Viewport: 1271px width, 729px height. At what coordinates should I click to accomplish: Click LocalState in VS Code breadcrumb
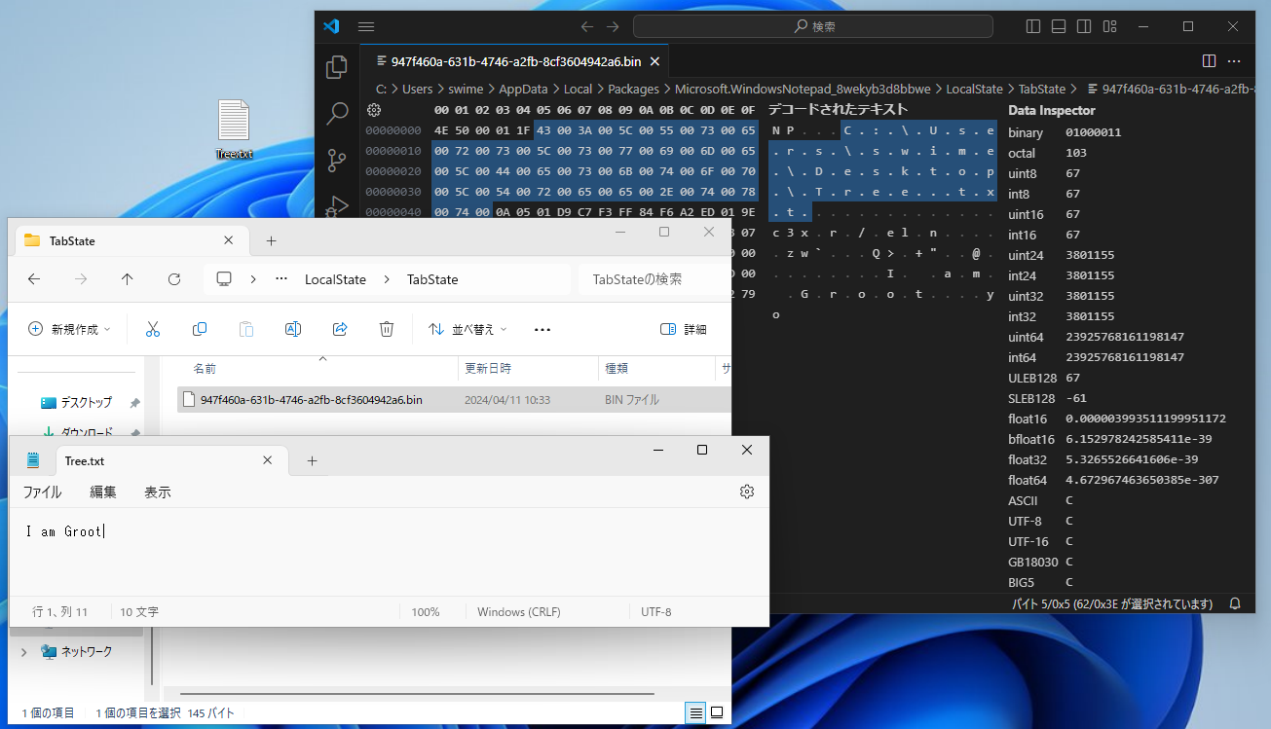(976, 89)
